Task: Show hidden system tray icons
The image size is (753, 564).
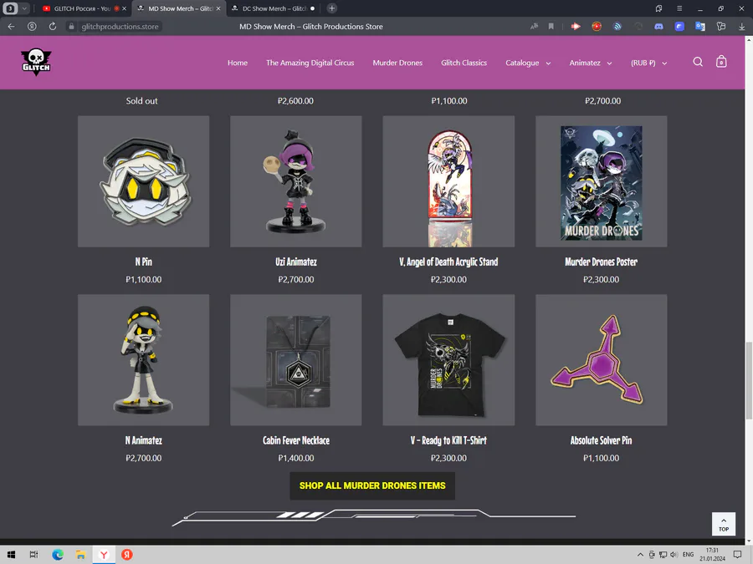Action: click(640, 555)
